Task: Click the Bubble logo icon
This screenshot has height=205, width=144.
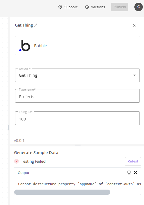Action: [25, 46]
